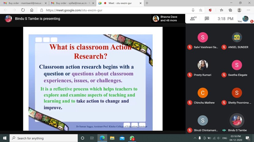Add this page to favorites

[x=201, y=10]
